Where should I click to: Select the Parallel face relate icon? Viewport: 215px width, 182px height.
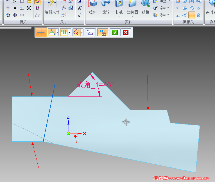178,8
